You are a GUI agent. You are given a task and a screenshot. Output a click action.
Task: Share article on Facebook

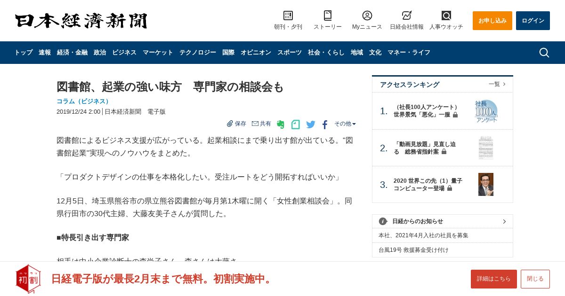point(325,125)
